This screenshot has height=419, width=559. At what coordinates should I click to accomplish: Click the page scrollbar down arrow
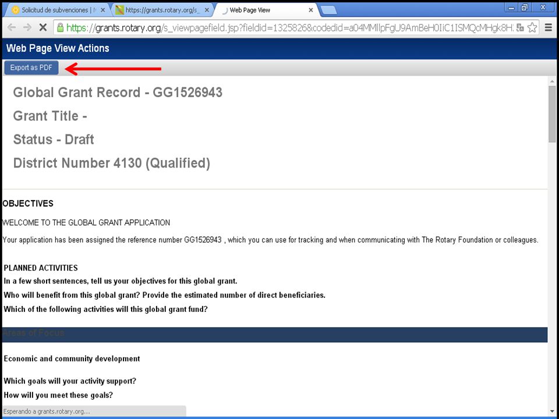[552, 411]
